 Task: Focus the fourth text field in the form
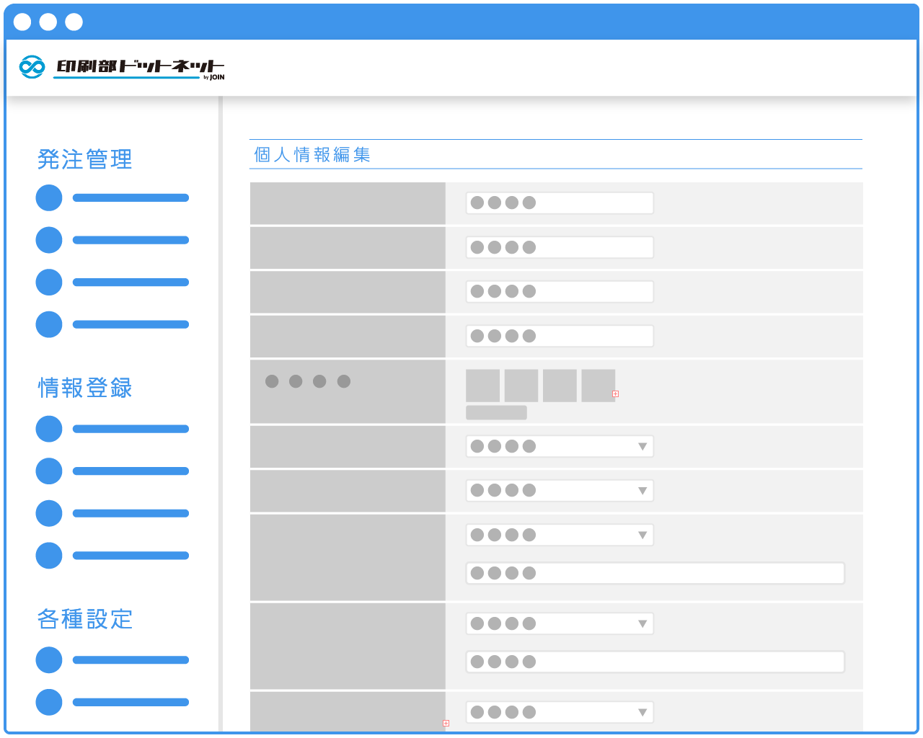(x=560, y=336)
